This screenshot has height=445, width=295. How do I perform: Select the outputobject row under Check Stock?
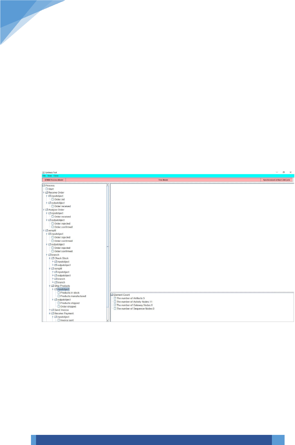[x=62, y=265]
